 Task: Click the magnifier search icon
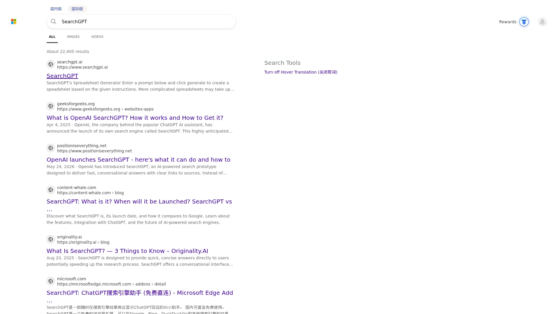tap(54, 22)
